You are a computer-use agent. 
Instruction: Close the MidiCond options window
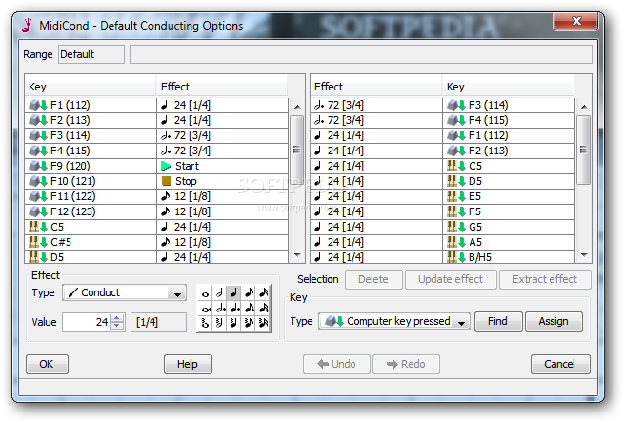[575, 21]
